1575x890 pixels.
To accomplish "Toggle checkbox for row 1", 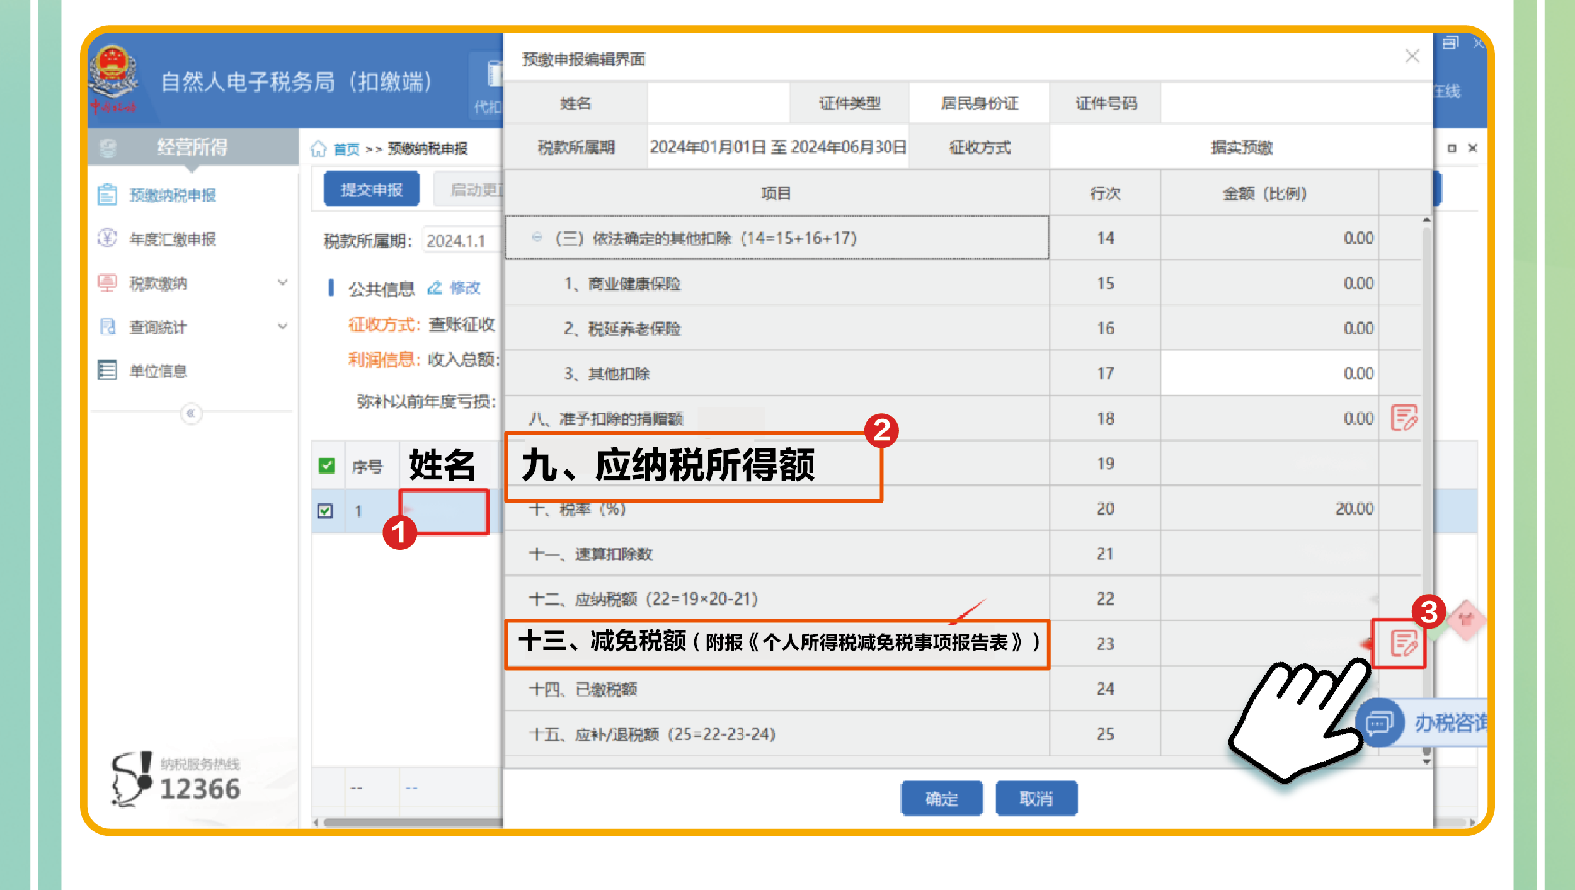I will point(325,511).
